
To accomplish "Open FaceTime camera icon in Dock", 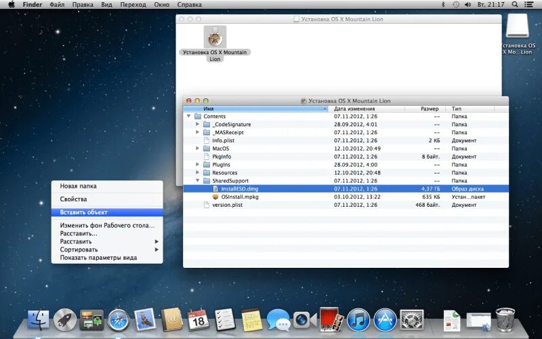I will [x=305, y=320].
